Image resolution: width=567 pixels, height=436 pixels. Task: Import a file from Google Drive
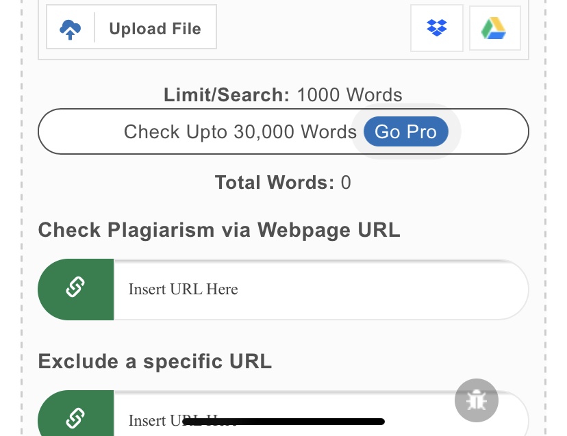(494, 28)
